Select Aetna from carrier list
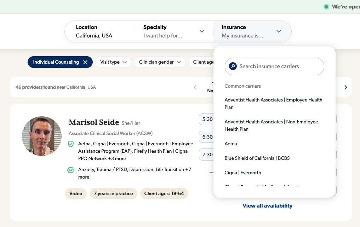This screenshot has width=360, height=227. point(231,144)
